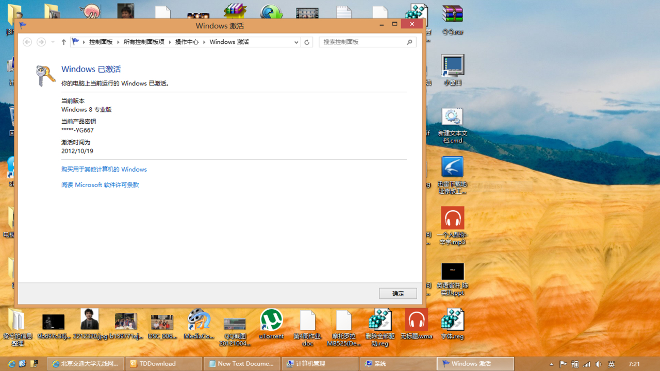Open 购买用于其他计算机的 Windows link
660x371 pixels.
tap(104, 170)
